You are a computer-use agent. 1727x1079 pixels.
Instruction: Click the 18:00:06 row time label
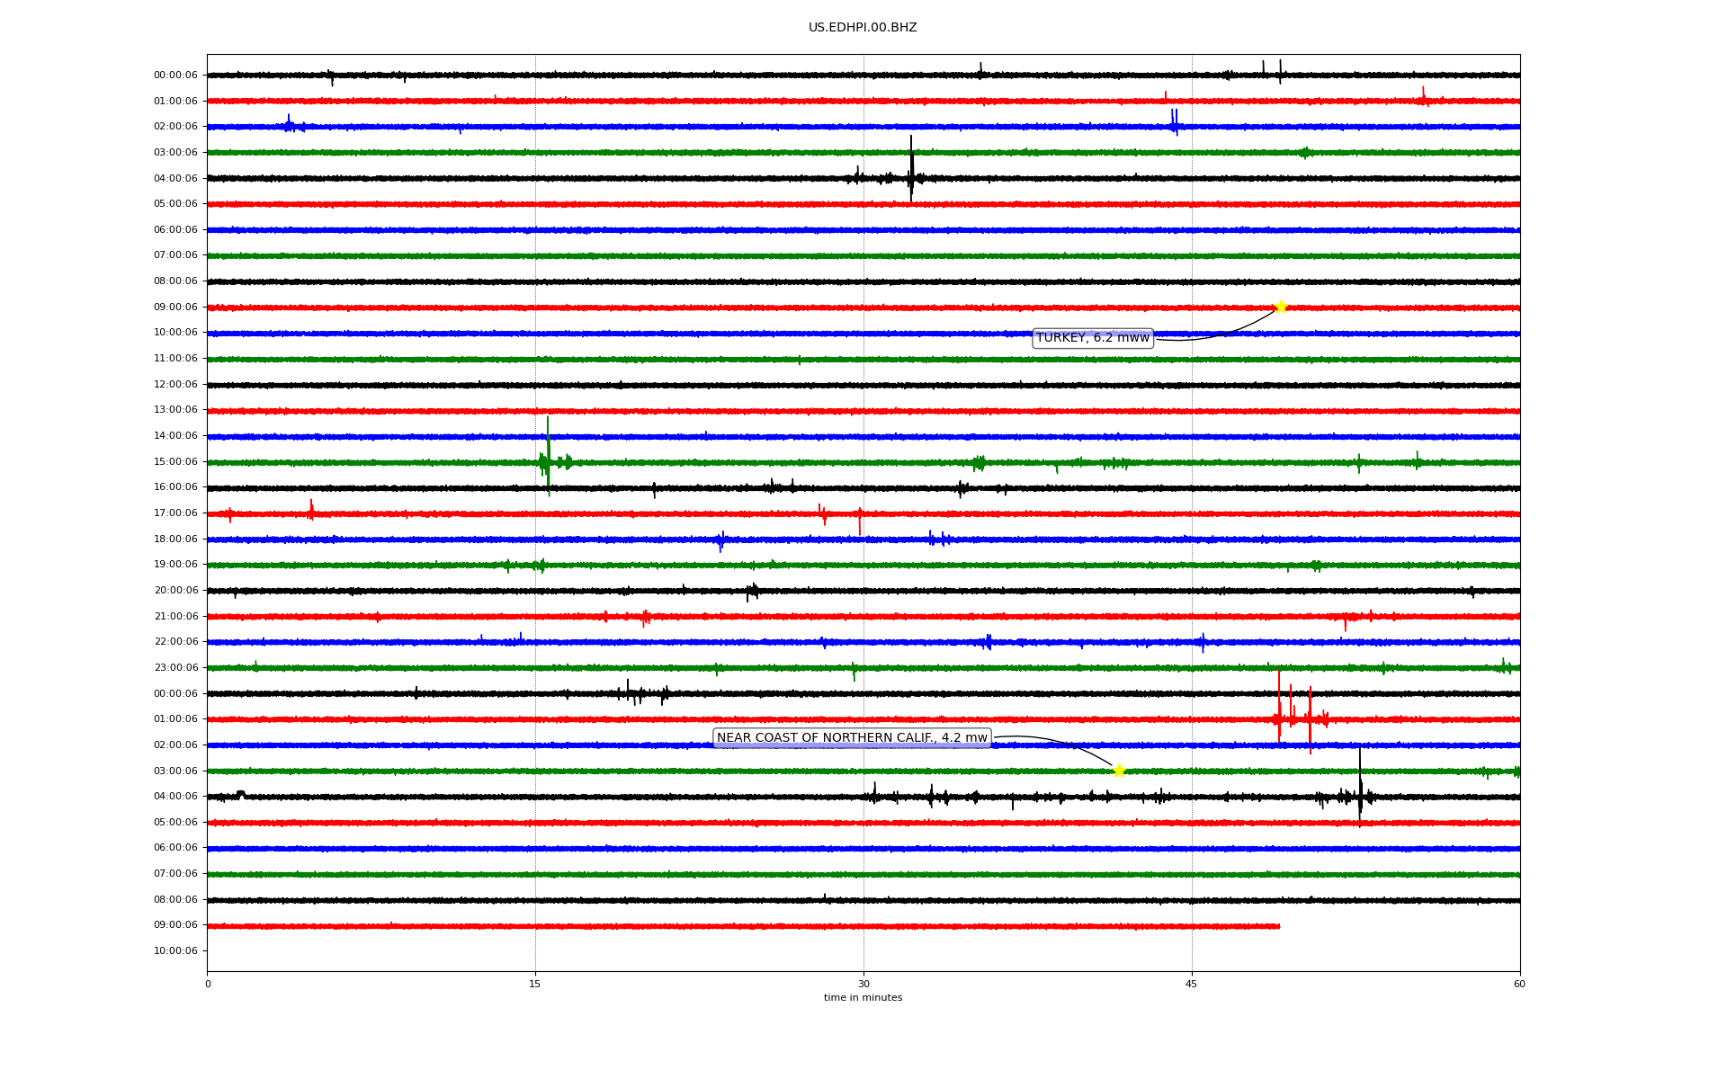click(x=175, y=539)
